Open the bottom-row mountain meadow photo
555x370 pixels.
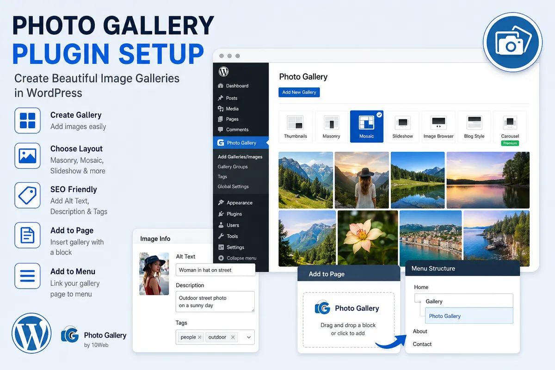pos(307,238)
